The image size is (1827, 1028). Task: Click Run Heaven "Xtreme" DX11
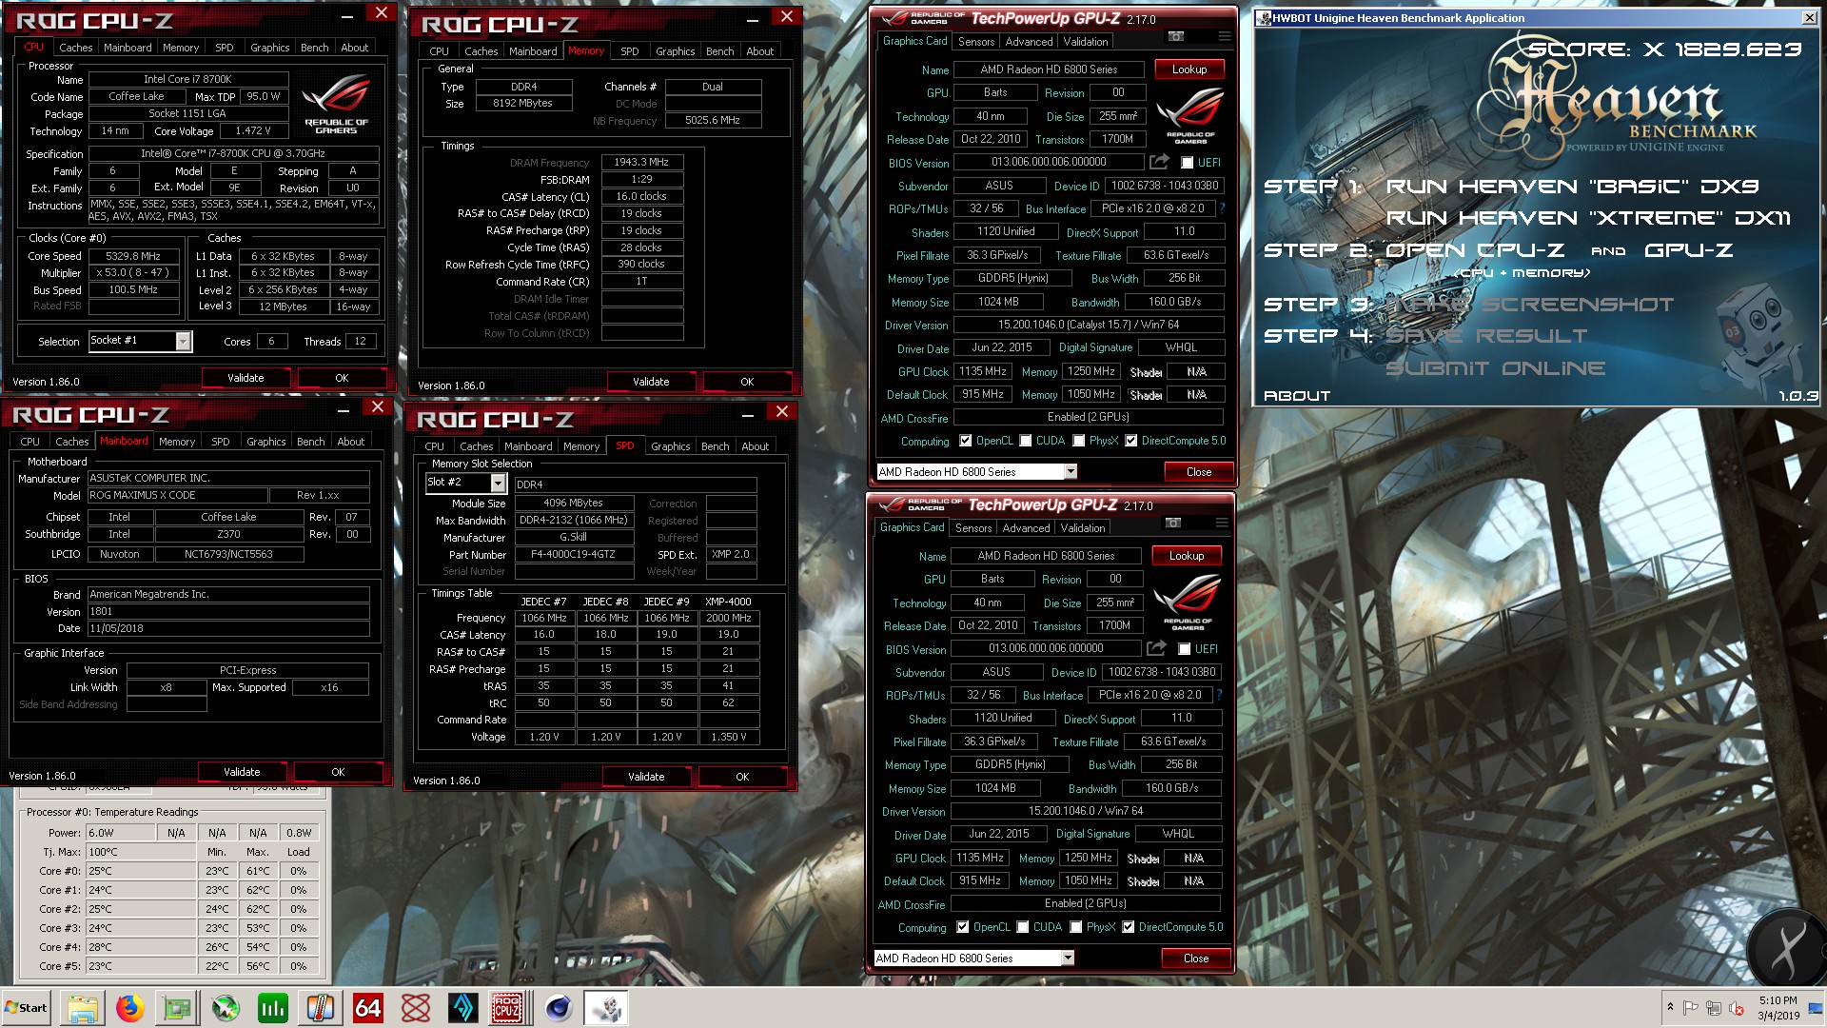(x=1587, y=218)
